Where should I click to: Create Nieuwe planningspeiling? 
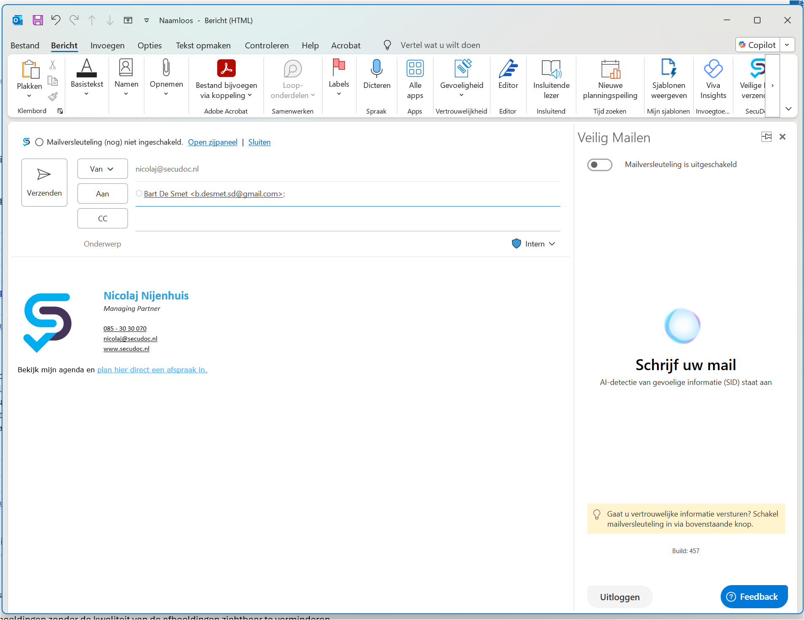coord(610,79)
